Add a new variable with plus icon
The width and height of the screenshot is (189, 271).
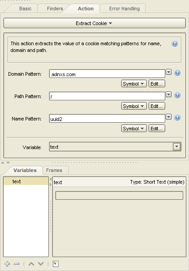(7, 264)
